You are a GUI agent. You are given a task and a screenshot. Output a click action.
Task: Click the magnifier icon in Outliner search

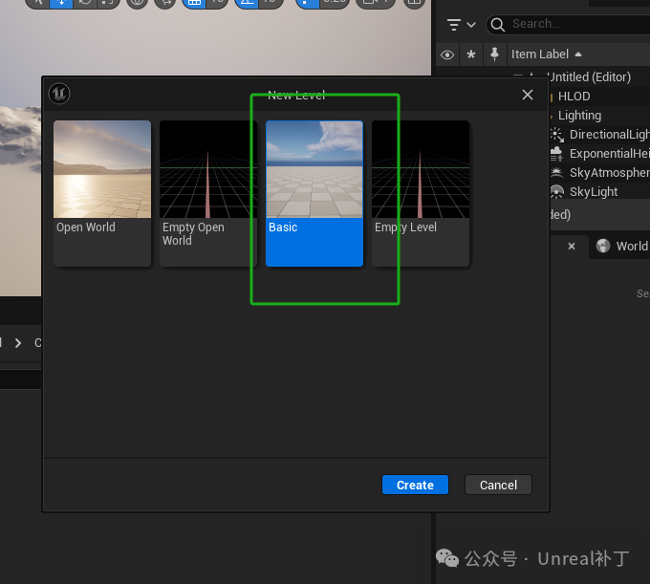[497, 25]
